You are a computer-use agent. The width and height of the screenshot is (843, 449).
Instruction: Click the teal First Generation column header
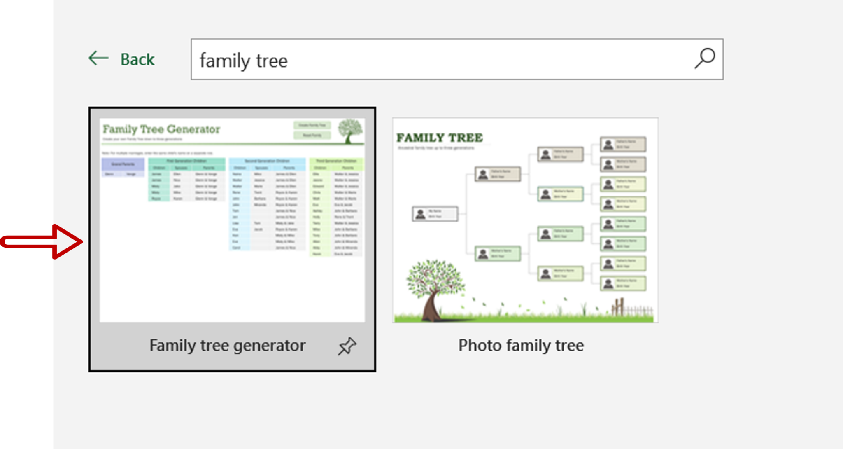coord(186,161)
